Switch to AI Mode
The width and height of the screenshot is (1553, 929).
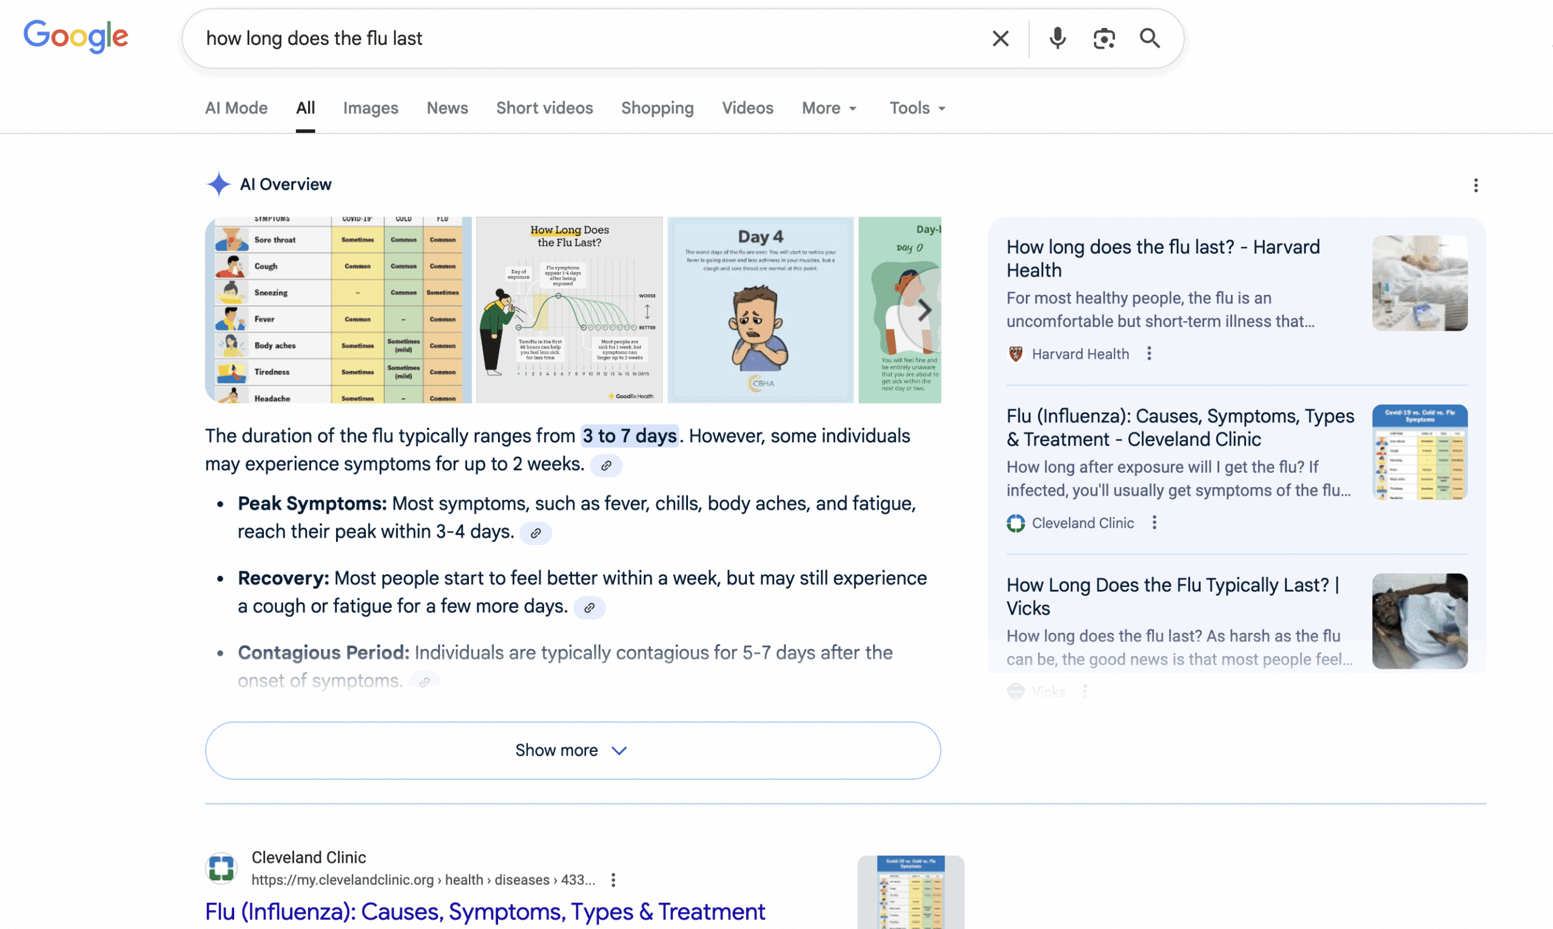(x=236, y=107)
